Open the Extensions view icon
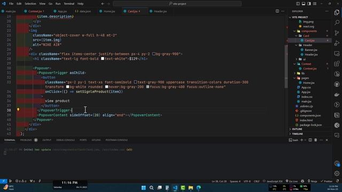Screen dimensions: 342x192 (x=337, y=63)
